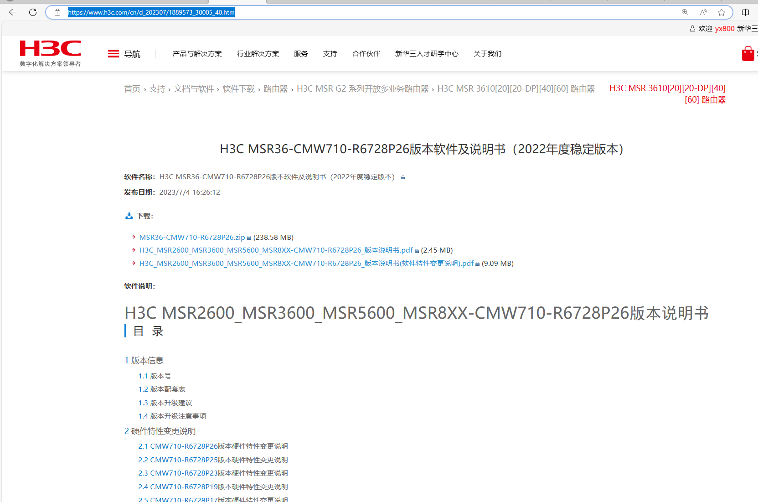Open gray H3C MSR 3610 路由器 breadcrumb link
The height and width of the screenshot is (502, 758).
click(x=516, y=89)
